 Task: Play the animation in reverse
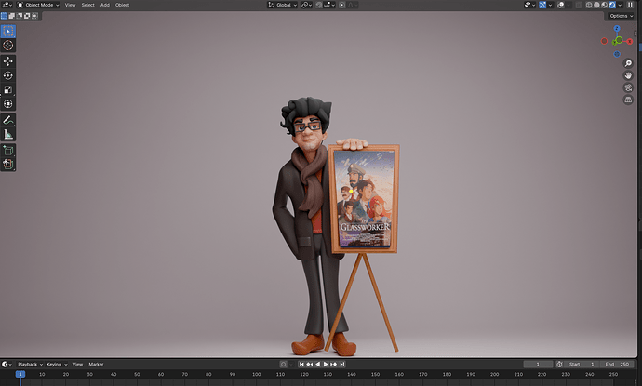coord(317,364)
